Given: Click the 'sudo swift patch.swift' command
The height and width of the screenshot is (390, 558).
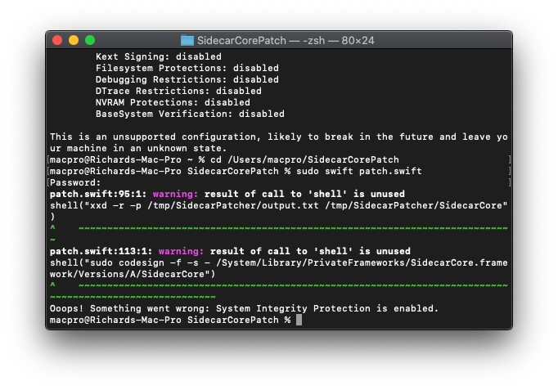Looking at the screenshot, I should click(x=359, y=171).
